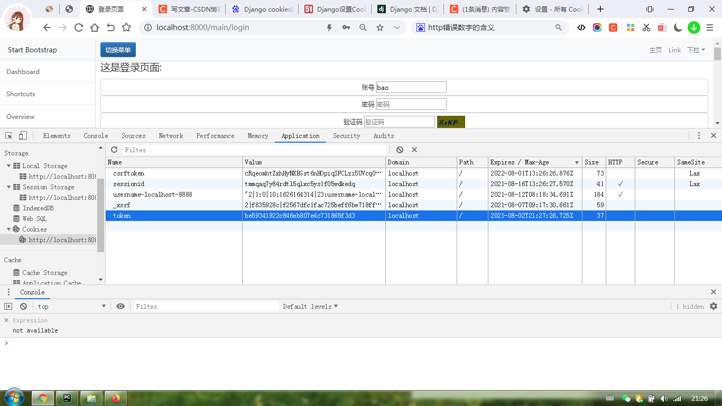Go back in browser history
Image resolution: width=722 pixels, height=406 pixels.
click(47, 27)
